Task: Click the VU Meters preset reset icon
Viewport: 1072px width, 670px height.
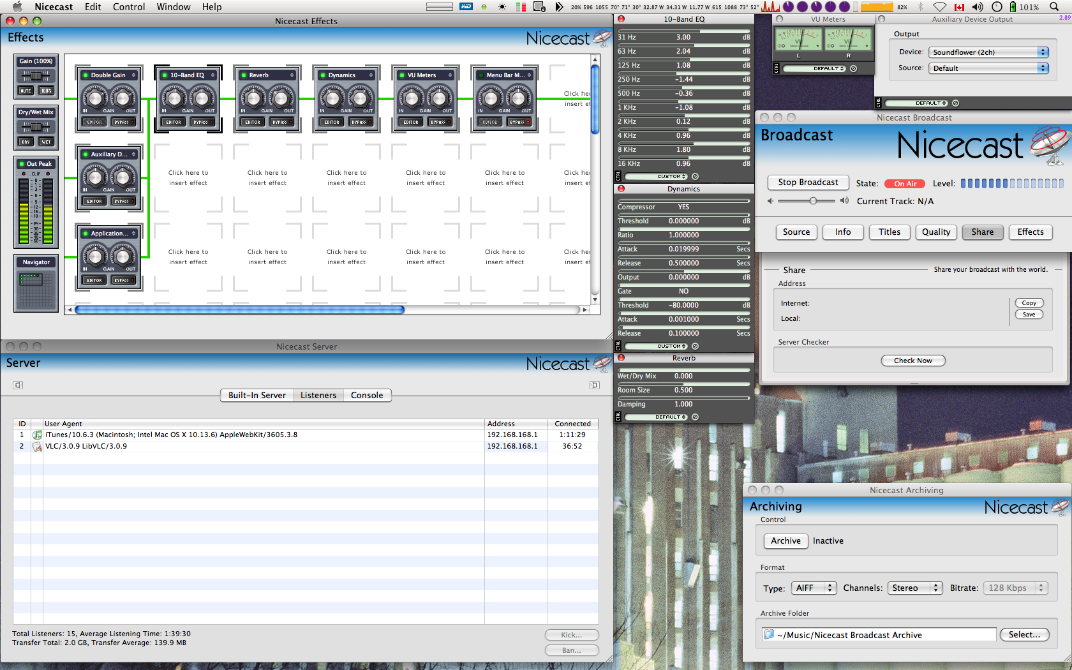Action: [854, 69]
